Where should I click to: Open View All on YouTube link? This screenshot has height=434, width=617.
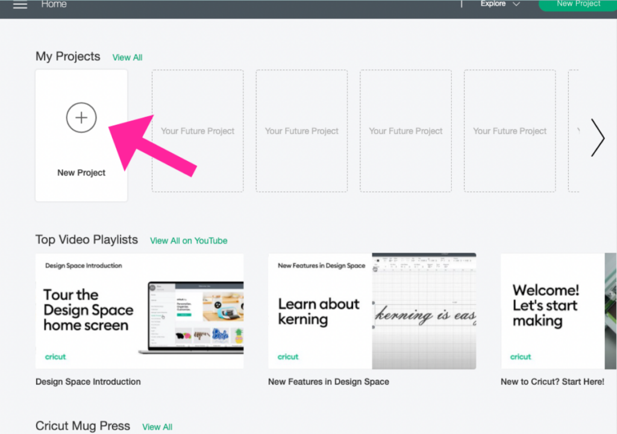pos(189,241)
